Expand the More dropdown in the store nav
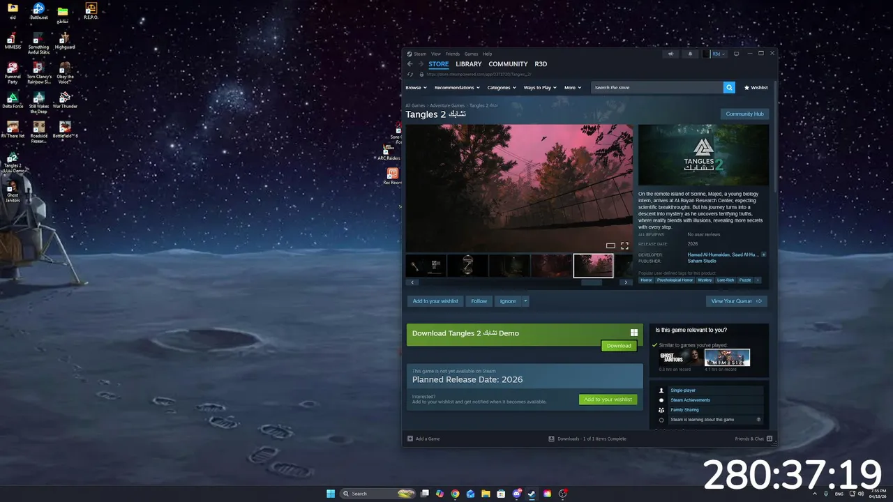 pos(573,88)
